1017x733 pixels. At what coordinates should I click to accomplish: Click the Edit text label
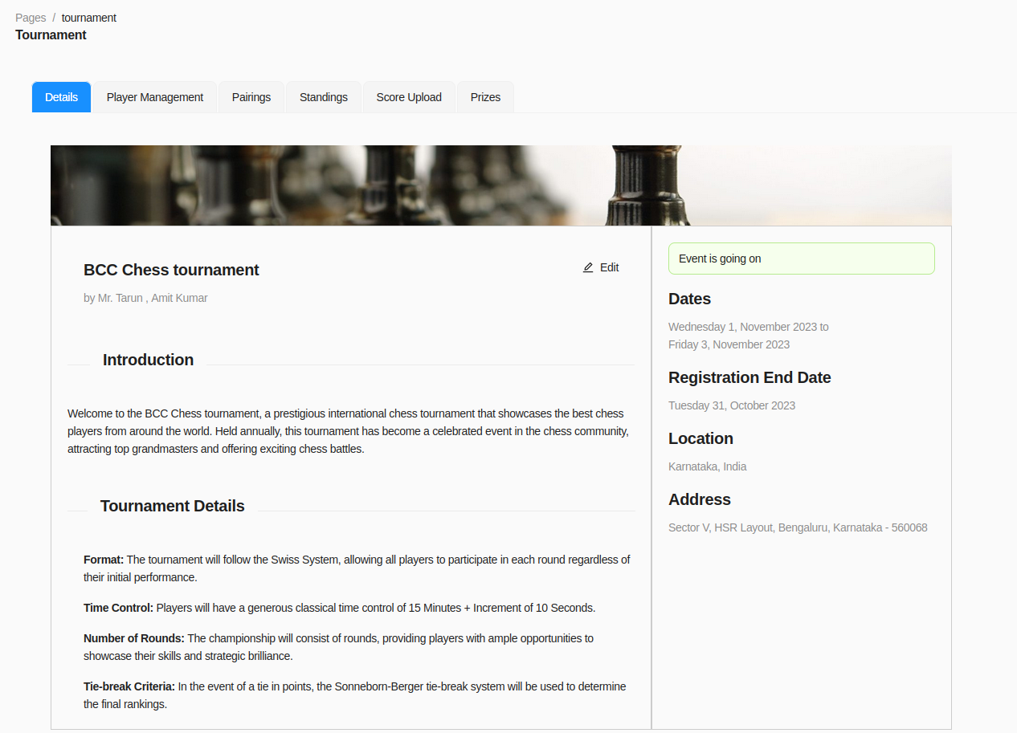610,267
